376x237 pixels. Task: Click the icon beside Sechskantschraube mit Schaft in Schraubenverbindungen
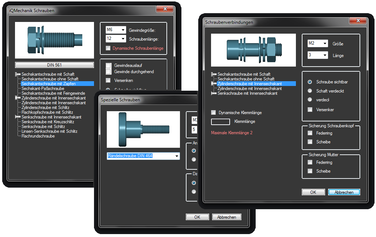214,74
